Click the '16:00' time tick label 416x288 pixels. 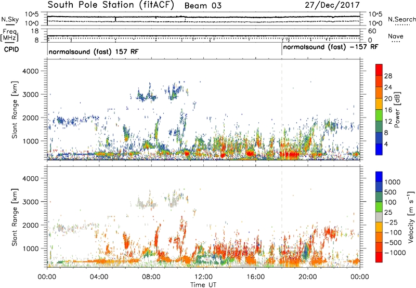255,277
